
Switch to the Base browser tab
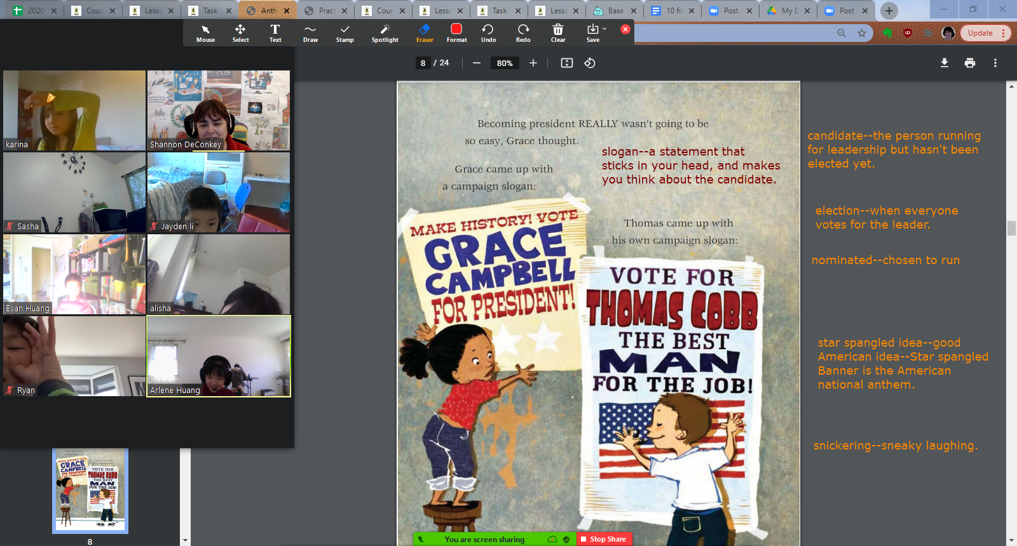pos(615,11)
